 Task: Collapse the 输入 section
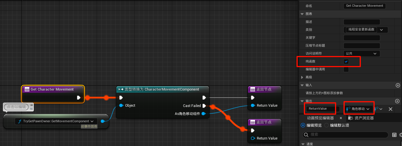coord(302,85)
